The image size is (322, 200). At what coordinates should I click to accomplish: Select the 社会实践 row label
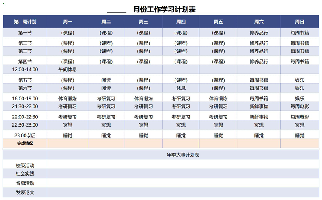click(25, 174)
